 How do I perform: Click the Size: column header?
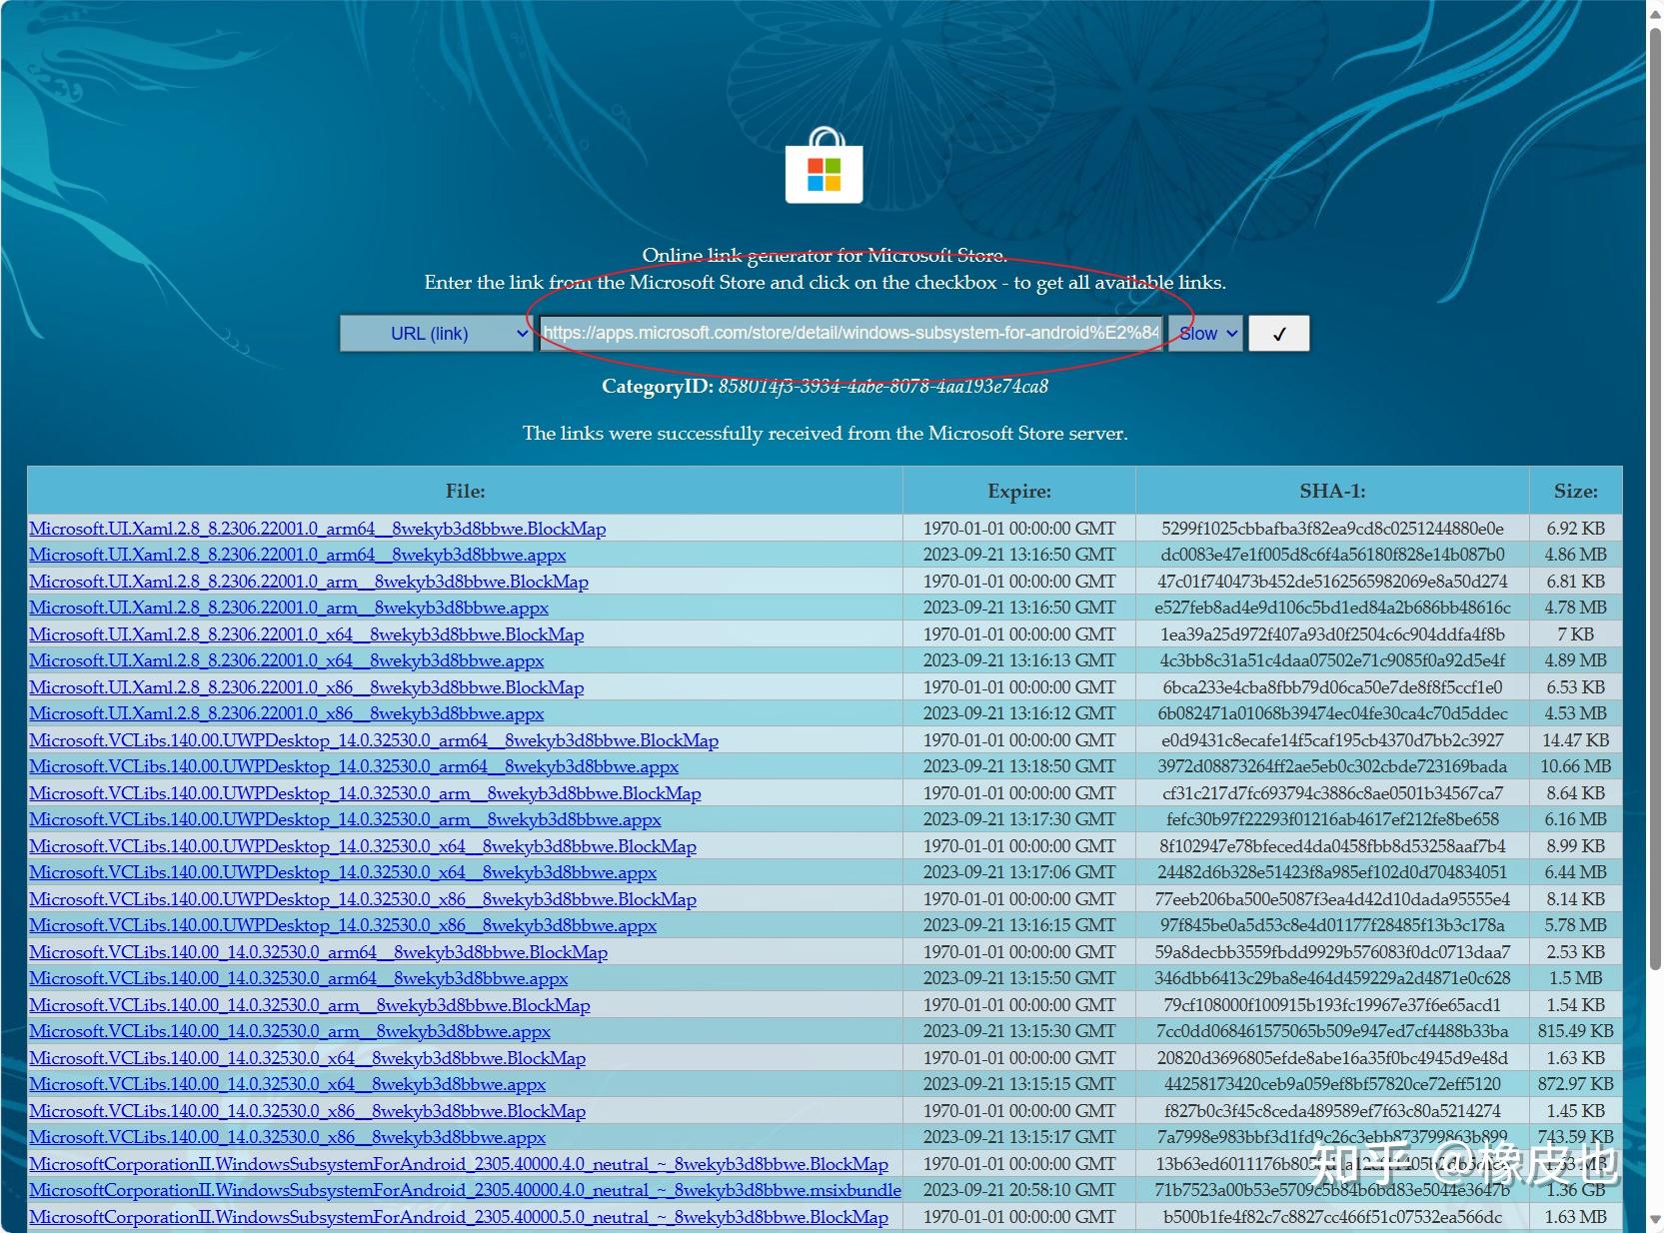pos(1576,492)
